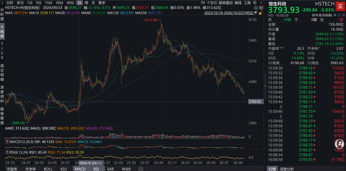346x171 pixels.
Task: Switch to 深度分析 tab in right panel
Action: pos(287,169)
